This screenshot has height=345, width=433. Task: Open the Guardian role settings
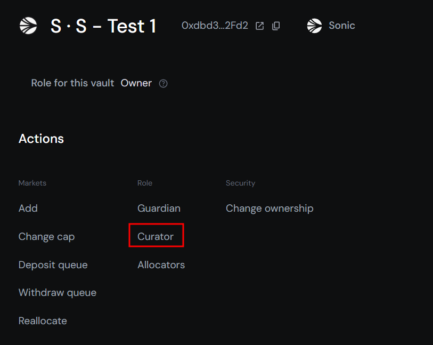click(x=159, y=208)
